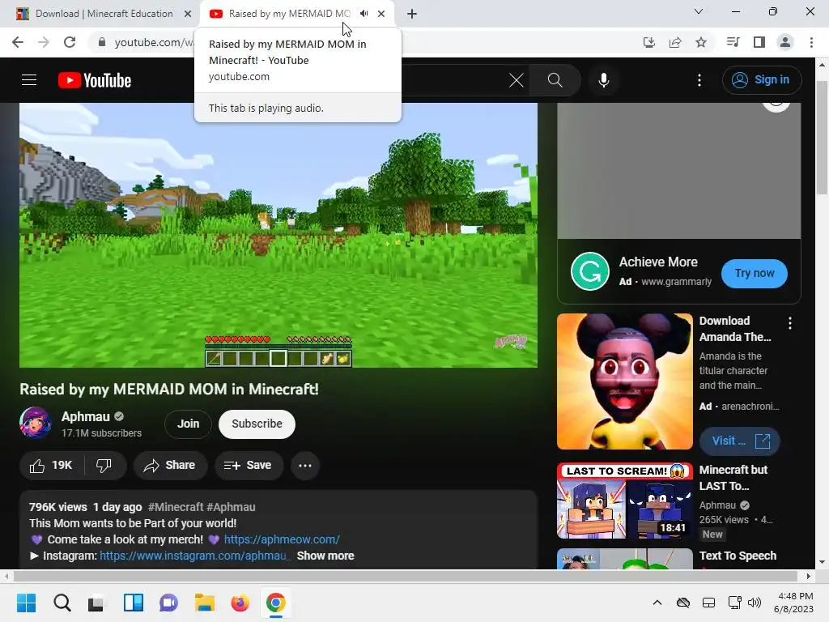Open the aphmeow.com merch link
The height and width of the screenshot is (622, 829).
(x=282, y=539)
